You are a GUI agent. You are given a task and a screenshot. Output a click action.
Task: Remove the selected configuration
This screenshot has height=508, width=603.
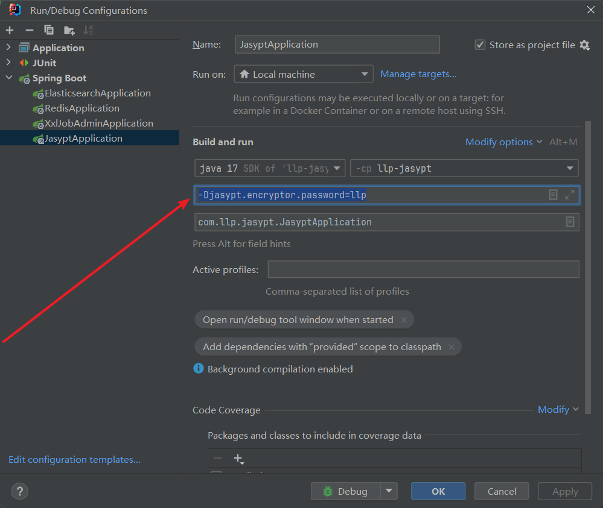point(29,30)
